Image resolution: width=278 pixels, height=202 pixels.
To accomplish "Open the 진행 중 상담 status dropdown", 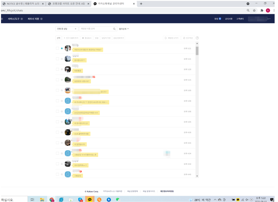I will tap(67, 29).
